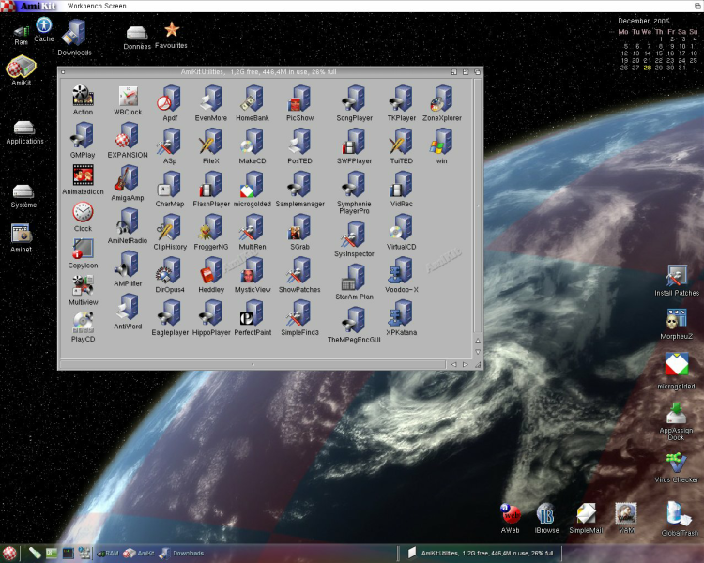
Task: Open the Cache desktop icon
Action: [x=44, y=25]
